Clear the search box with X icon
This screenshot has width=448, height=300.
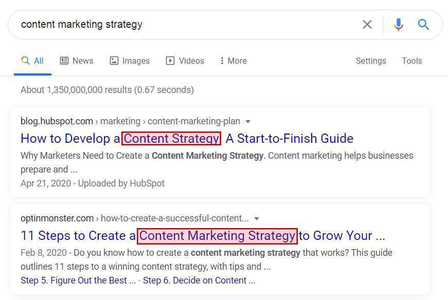pyautogui.click(x=367, y=25)
